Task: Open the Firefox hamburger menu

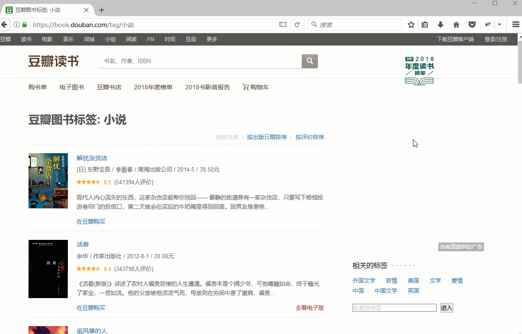Action: 515,25
